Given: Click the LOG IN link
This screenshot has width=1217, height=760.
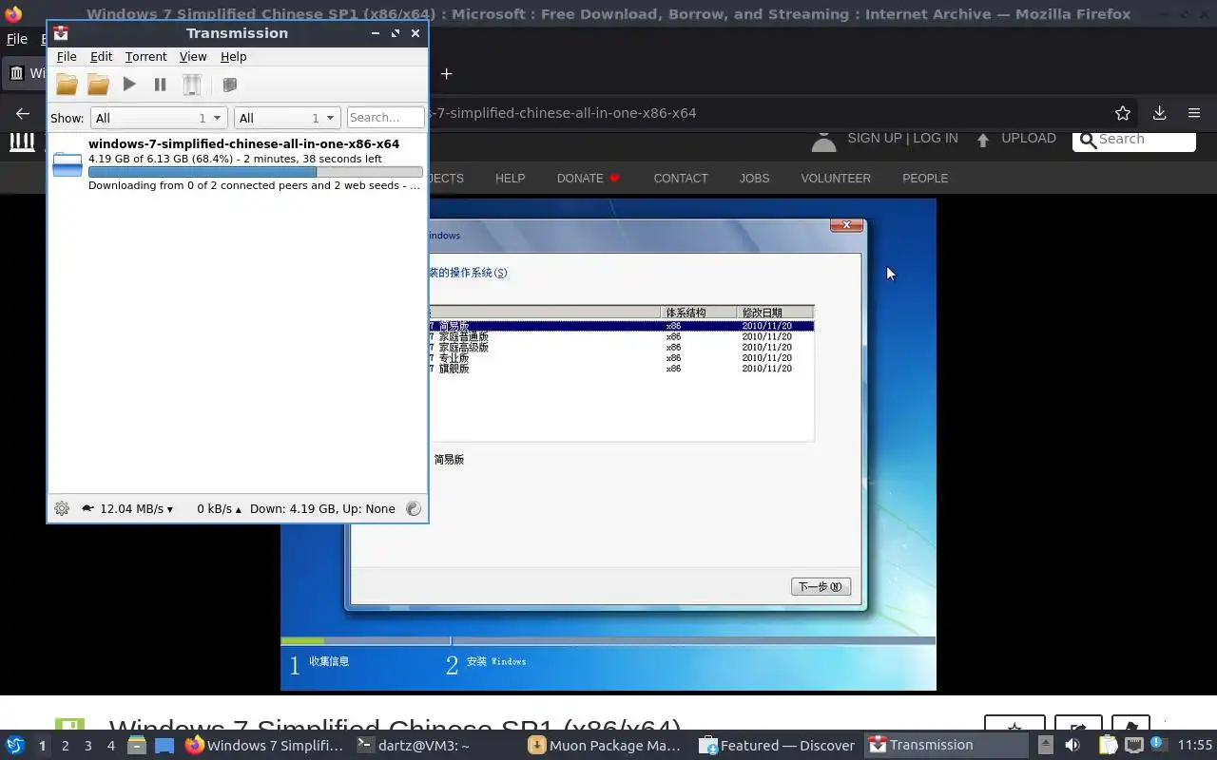Looking at the screenshot, I should (x=935, y=138).
